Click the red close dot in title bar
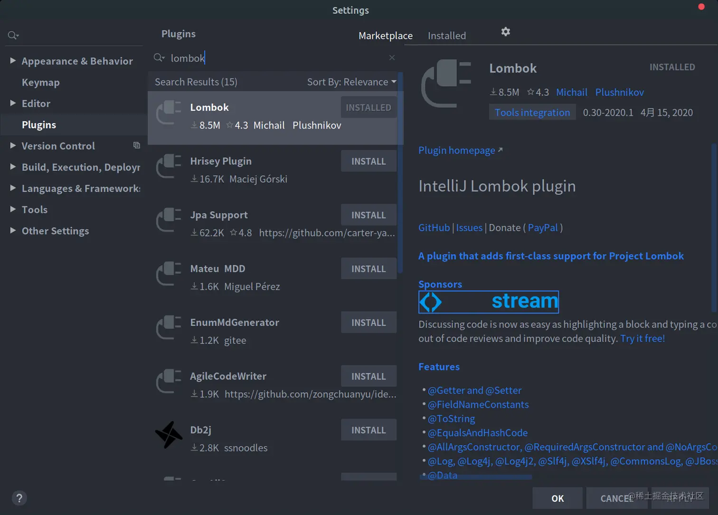 [x=701, y=7]
